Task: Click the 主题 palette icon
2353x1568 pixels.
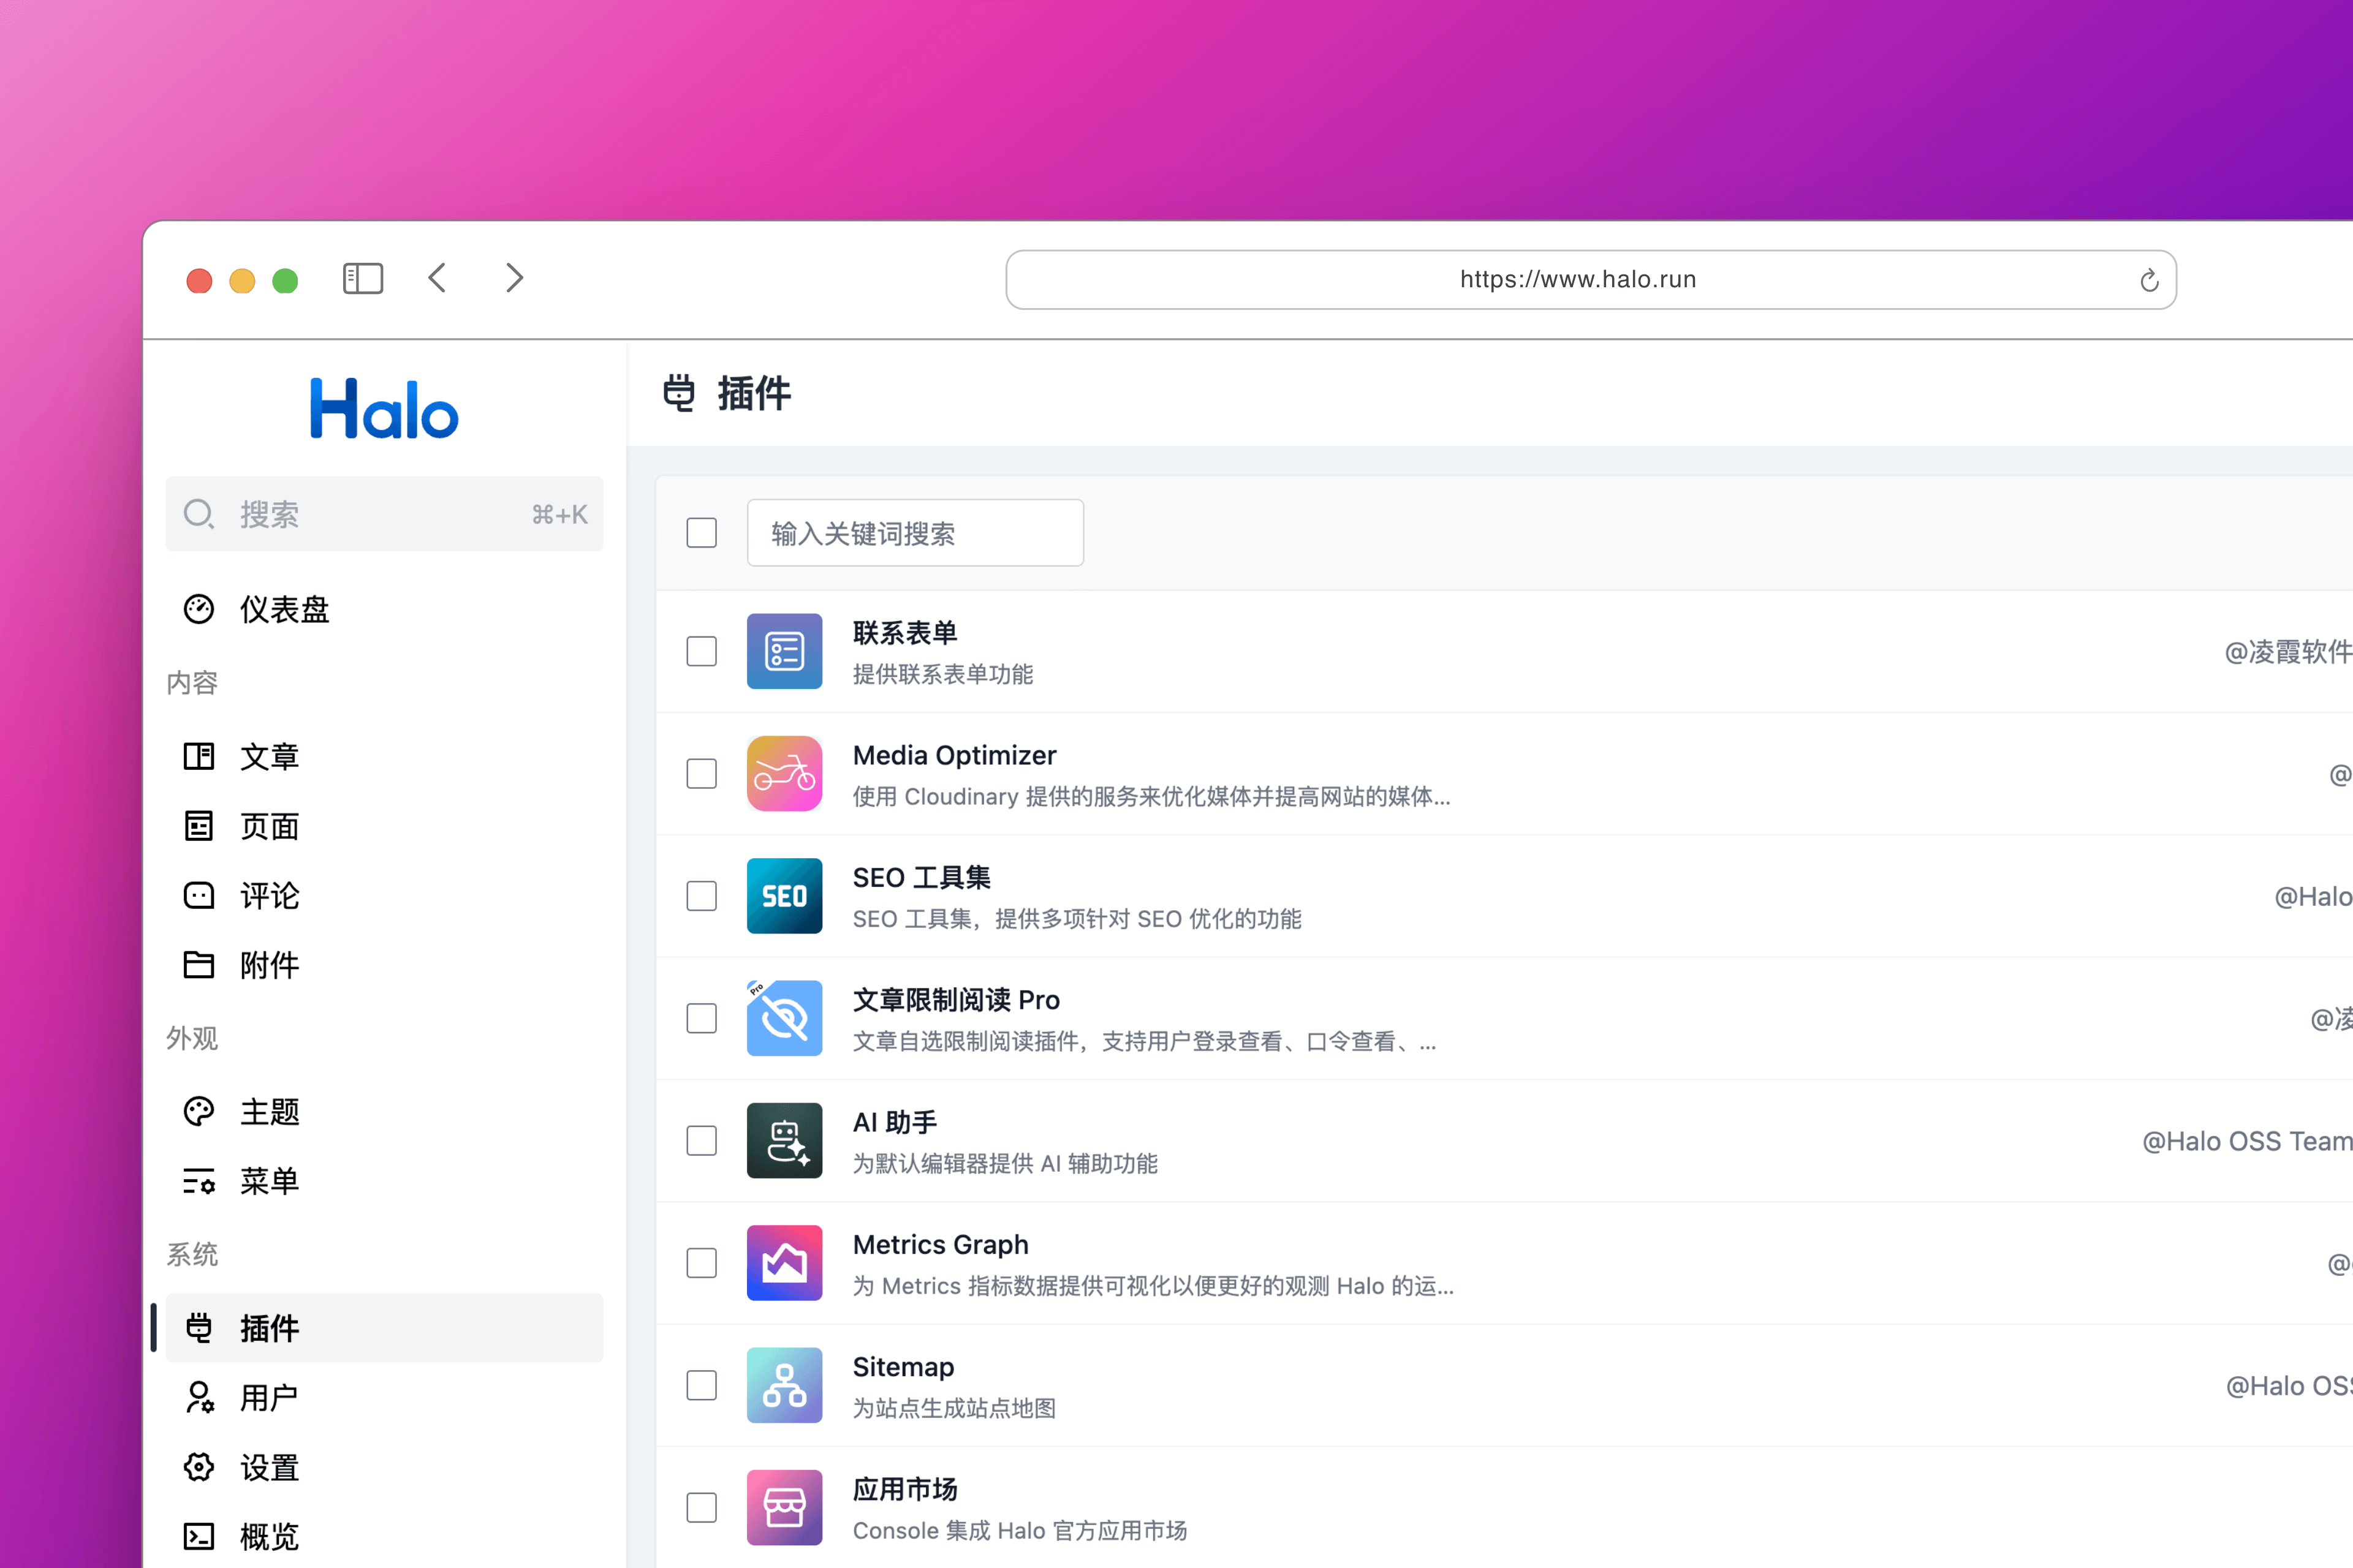Action: (199, 1111)
